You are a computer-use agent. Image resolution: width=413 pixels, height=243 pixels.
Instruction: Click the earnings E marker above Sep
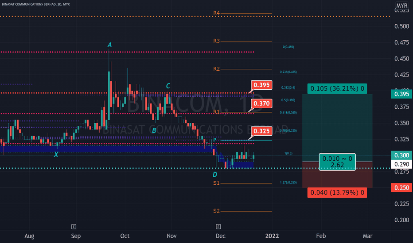(74, 227)
